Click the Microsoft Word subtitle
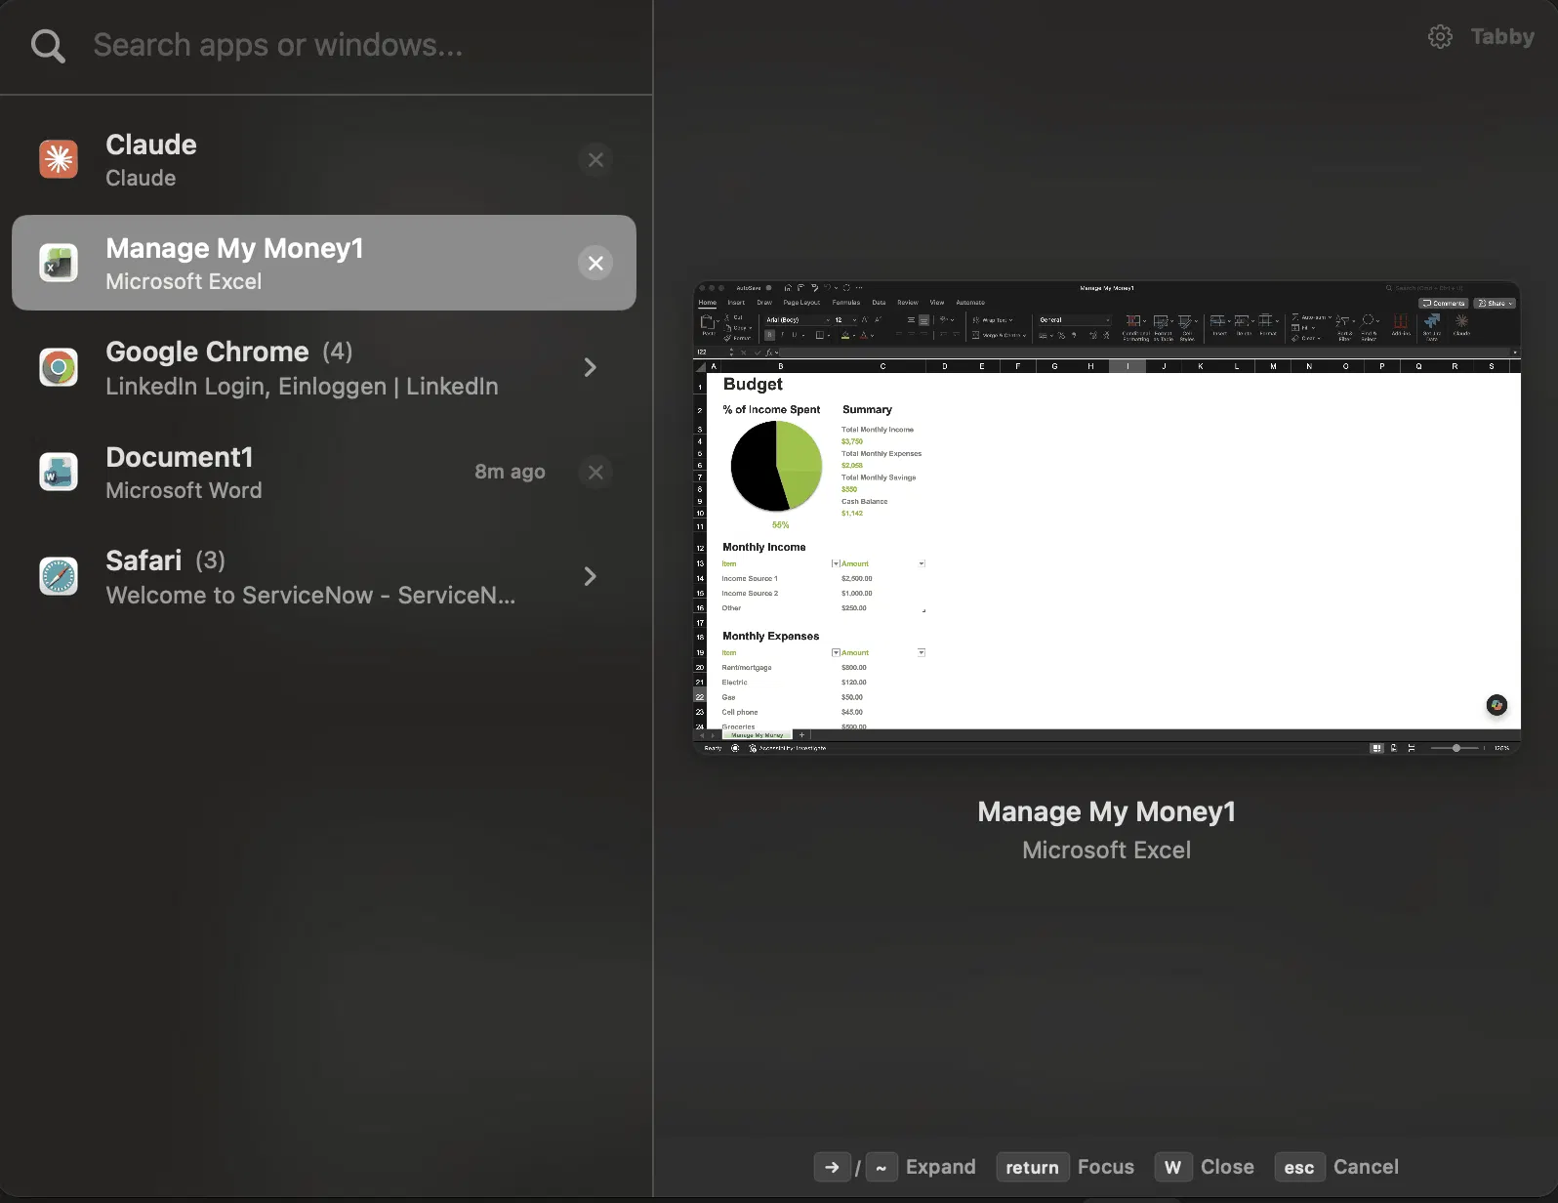This screenshot has height=1203, width=1558. [x=184, y=490]
